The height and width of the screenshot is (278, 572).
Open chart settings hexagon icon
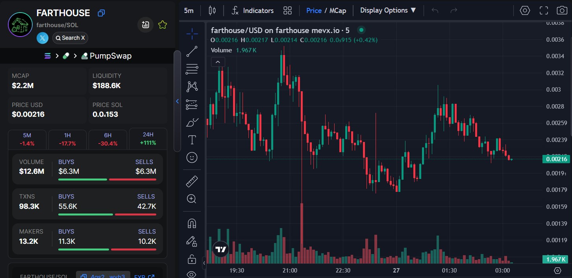point(525,11)
